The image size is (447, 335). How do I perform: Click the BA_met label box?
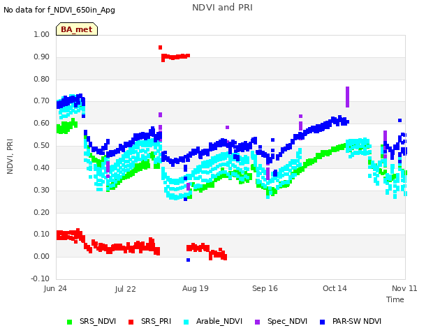coord(77,29)
